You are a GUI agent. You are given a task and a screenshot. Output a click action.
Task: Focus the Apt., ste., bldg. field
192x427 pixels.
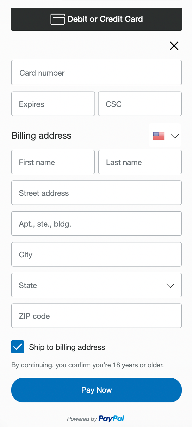click(x=97, y=223)
